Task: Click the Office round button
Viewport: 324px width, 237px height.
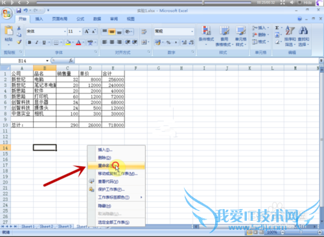Action: [7, 14]
